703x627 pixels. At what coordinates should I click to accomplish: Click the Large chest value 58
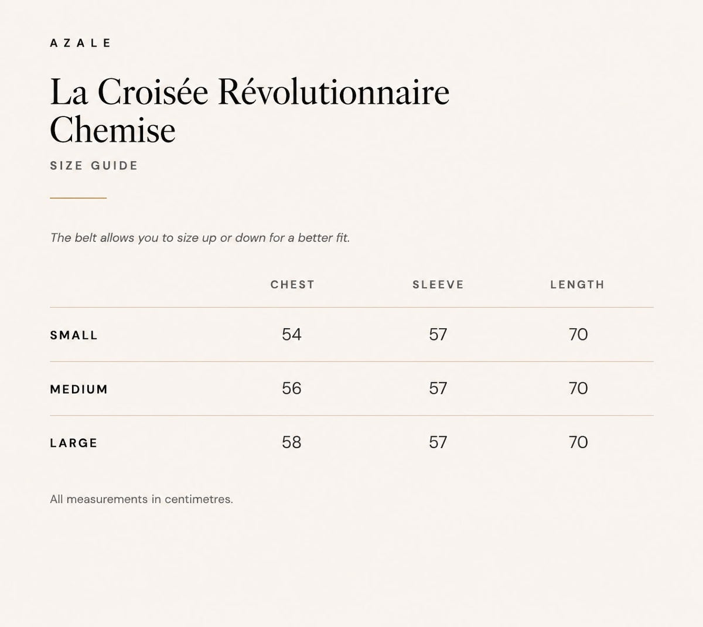[292, 442]
